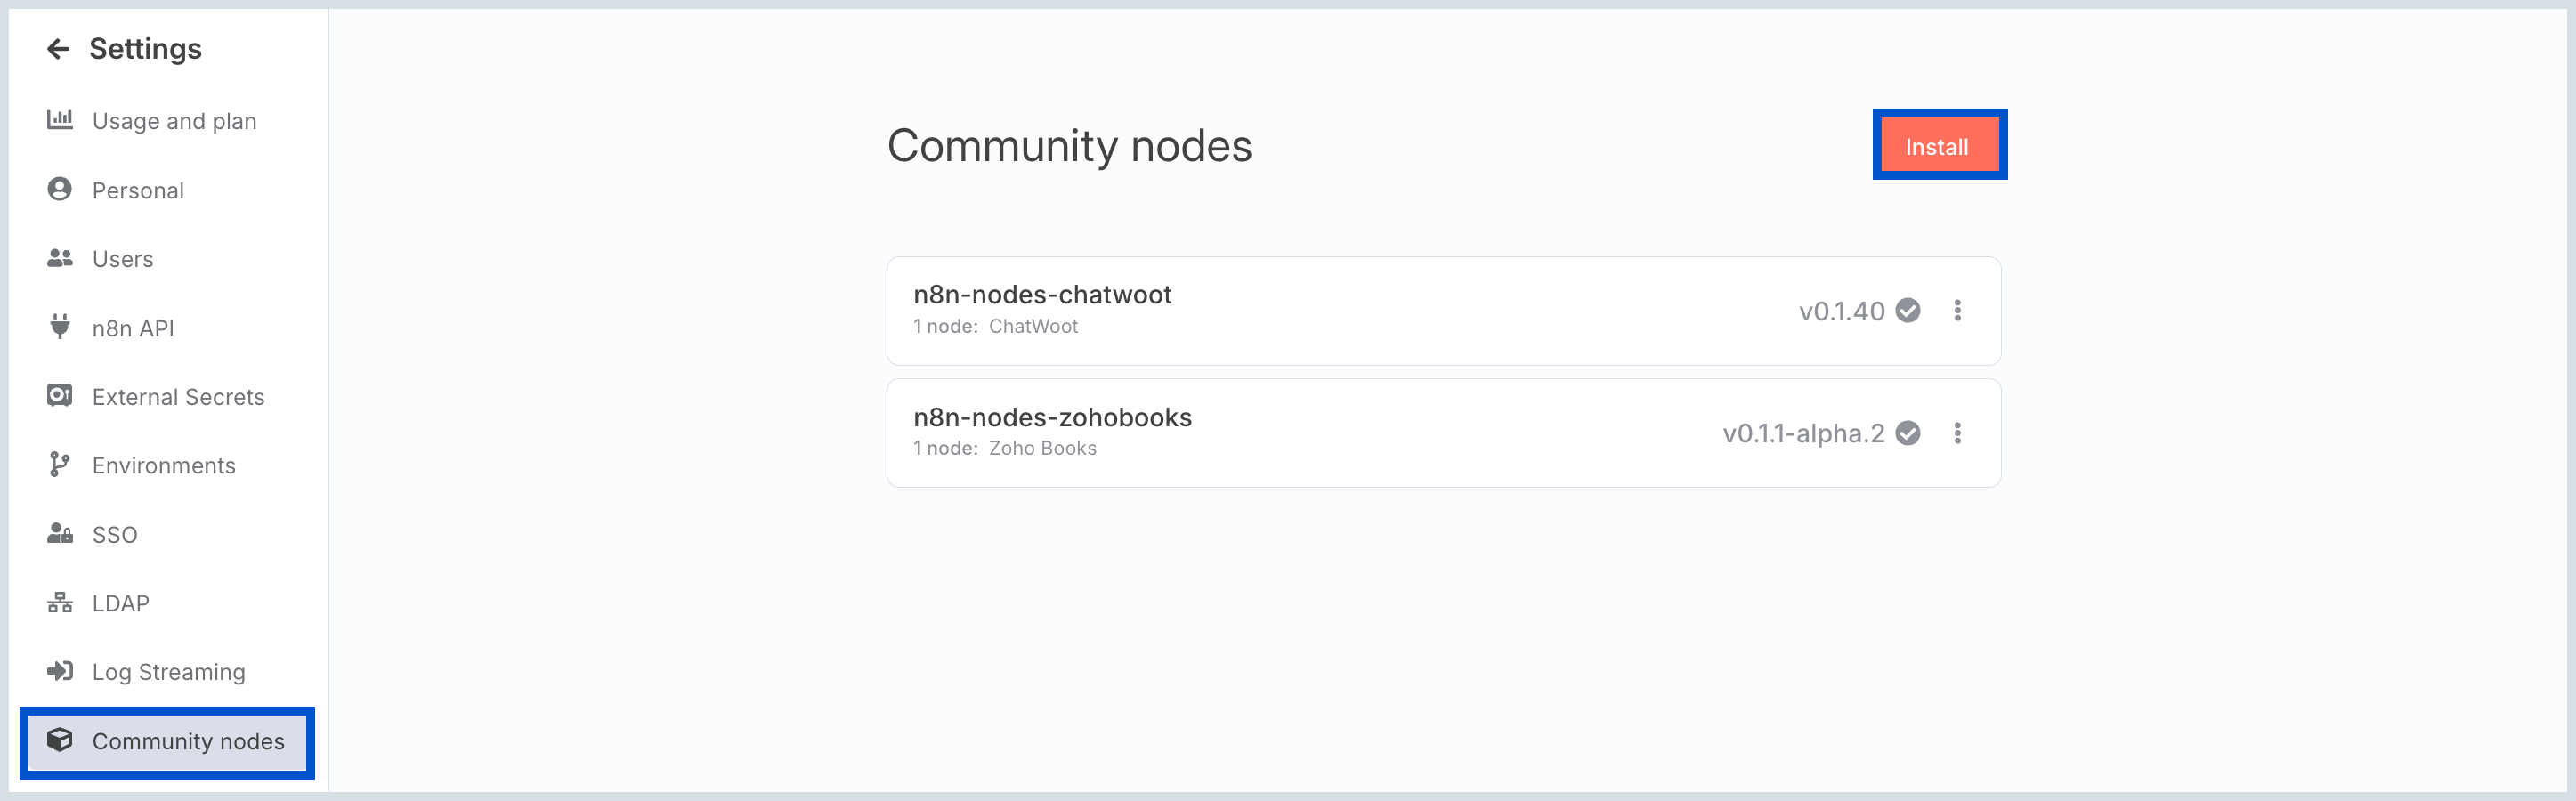
Task: Go to External Secrets settings
Action: pos(178,397)
